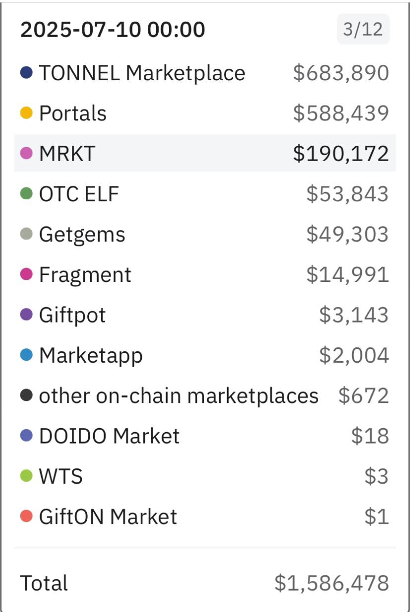Select the highlighted MRKT row
410x612 pixels.
pyautogui.click(x=205, y=153)
